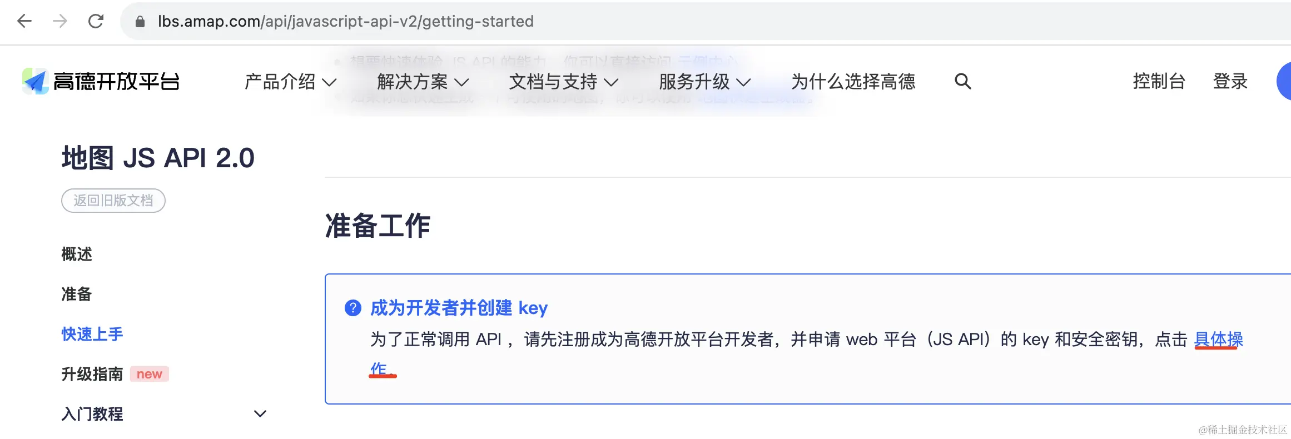
Task: Open the 为什么选择高德 menu item
Action: [x=853, y=82]
